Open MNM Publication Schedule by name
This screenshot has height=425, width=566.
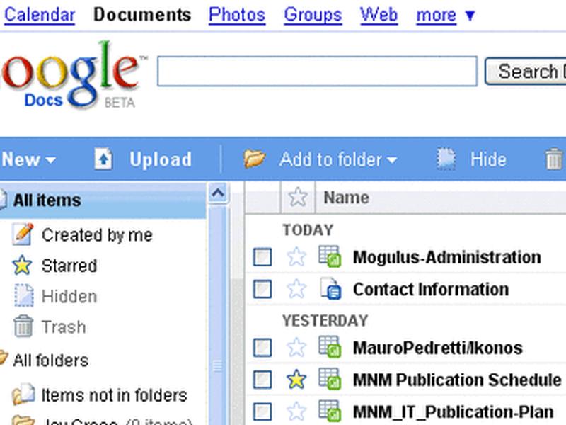click(x=457, y=380)
